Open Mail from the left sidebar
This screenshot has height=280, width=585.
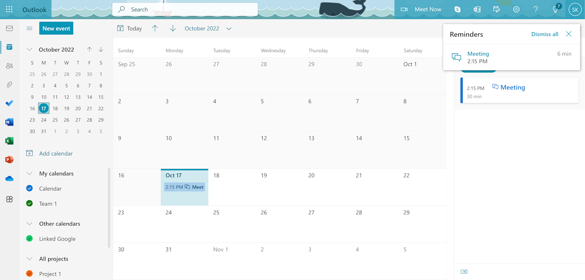click(9, 29)
